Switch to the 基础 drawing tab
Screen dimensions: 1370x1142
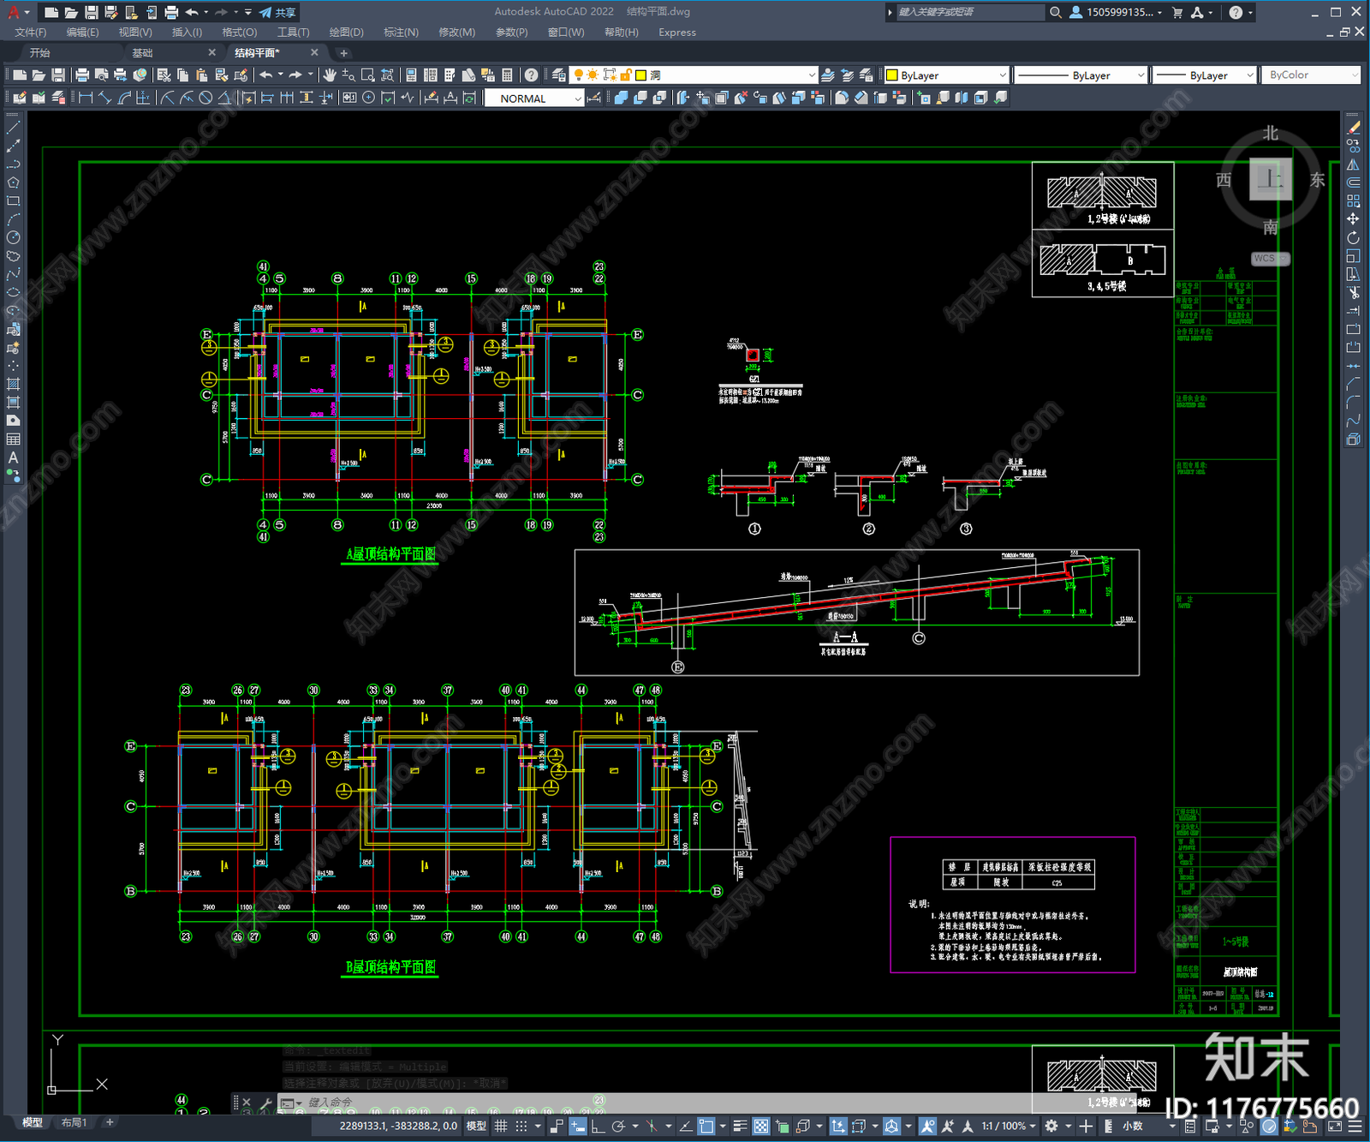(x=142, y=53)
